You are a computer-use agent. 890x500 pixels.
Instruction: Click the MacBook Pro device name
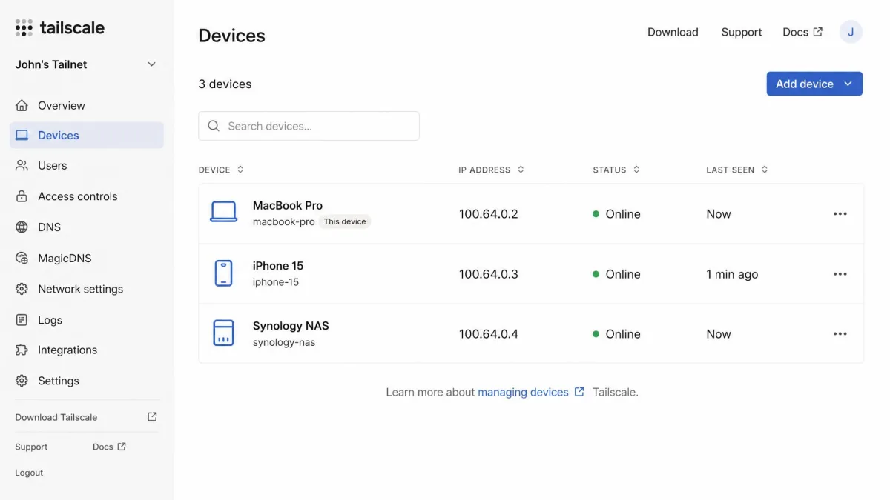288,205
